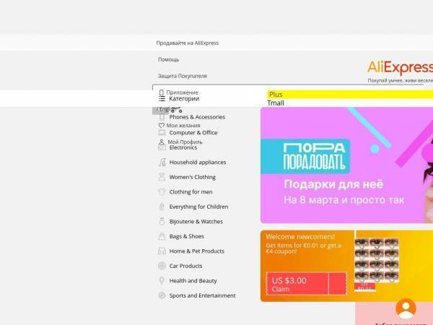
Task: Click the contact lenses product thumbnail
Action: click(x=377, y=260)
